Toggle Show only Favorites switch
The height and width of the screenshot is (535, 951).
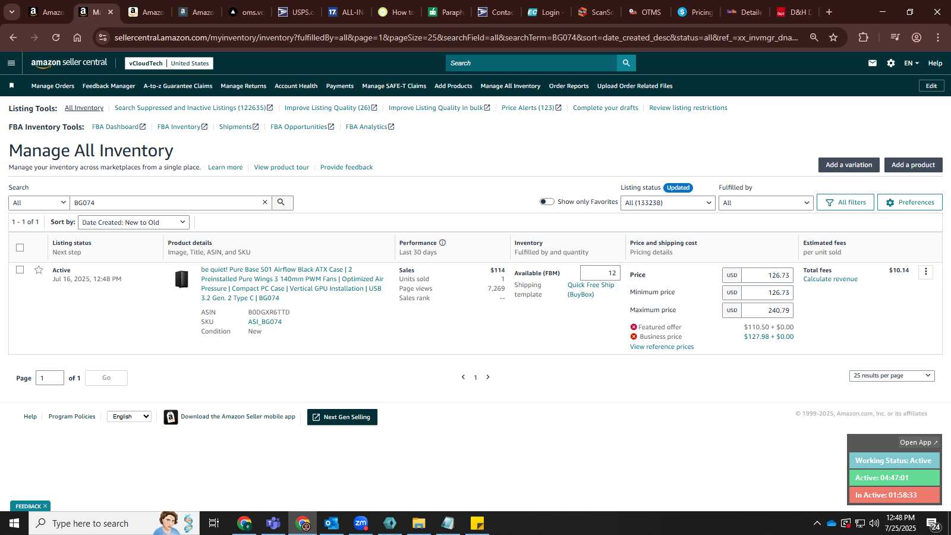(547, 202)
